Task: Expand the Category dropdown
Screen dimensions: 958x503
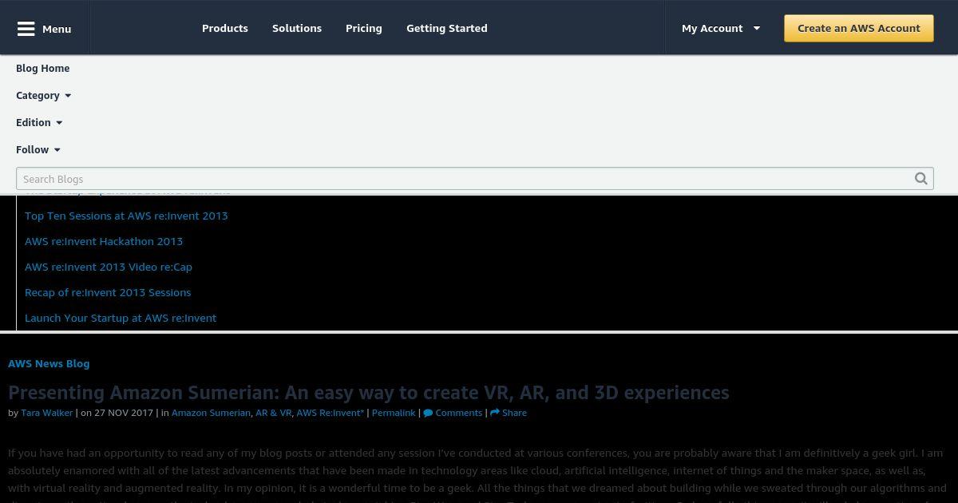Action: point(43,95)
